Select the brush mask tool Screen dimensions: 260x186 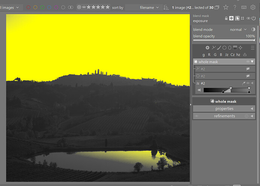coord(219,48)
